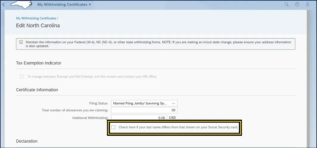The height and width of the screenshot is (148, 317).
Task: Click the Edit North Carolina page title
Action: [x=38, y=26]
